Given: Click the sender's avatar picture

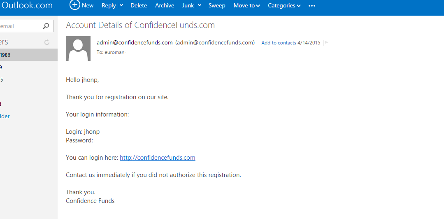Looking at the screenshot, I should tap(78, 49).
